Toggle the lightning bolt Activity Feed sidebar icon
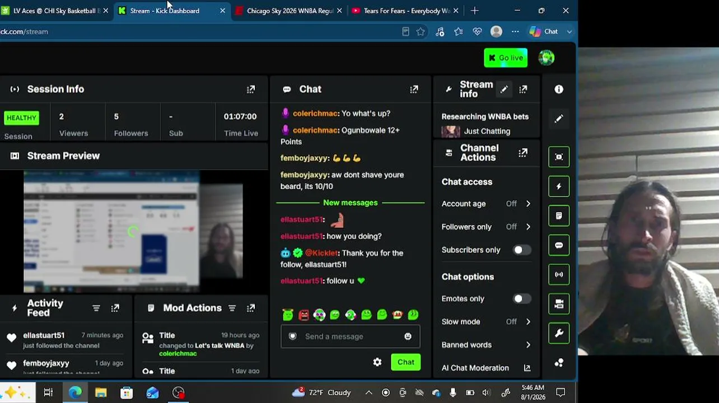The width and height of the screenshot is (719, 403). coord(559,186)
